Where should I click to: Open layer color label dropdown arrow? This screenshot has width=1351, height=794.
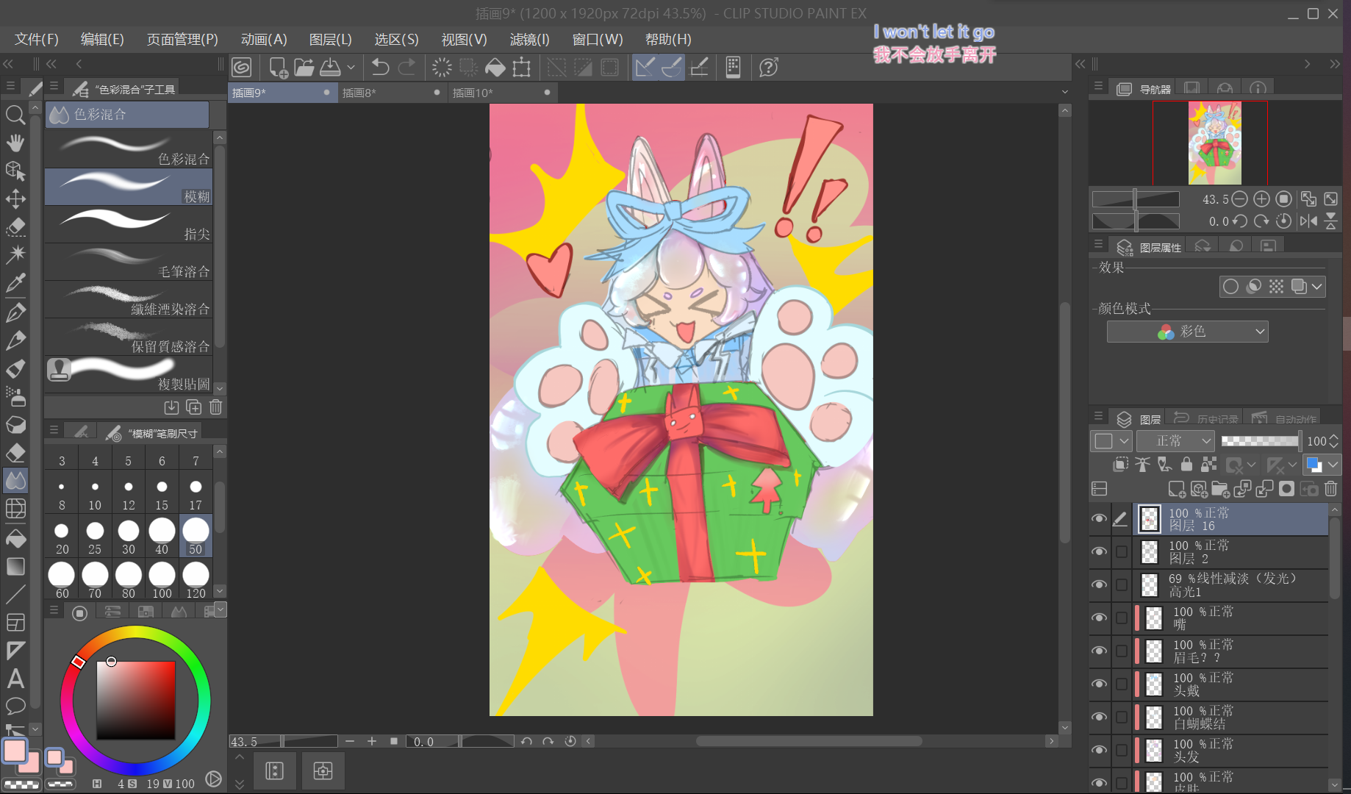click(1124, 440)
